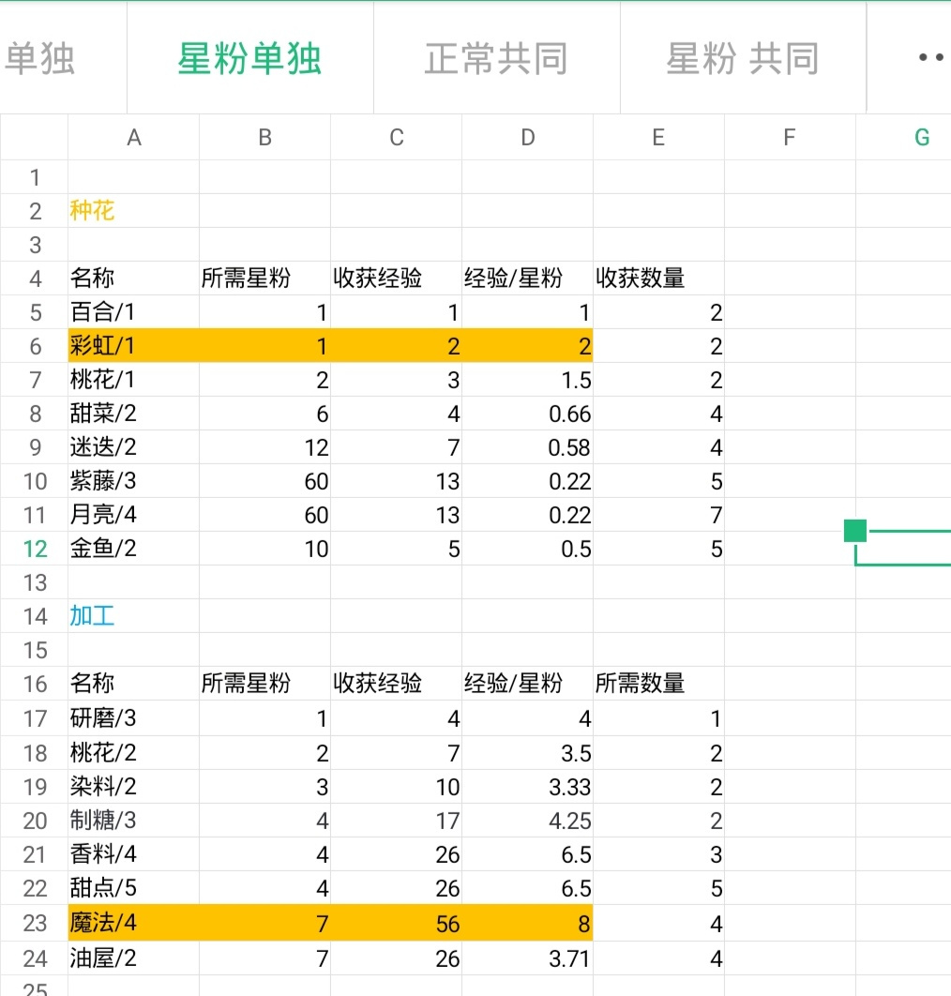The width and height of the screenshot is (951, 996).
Task: Select the cell with value 3.71
Action: click(527, 958)
